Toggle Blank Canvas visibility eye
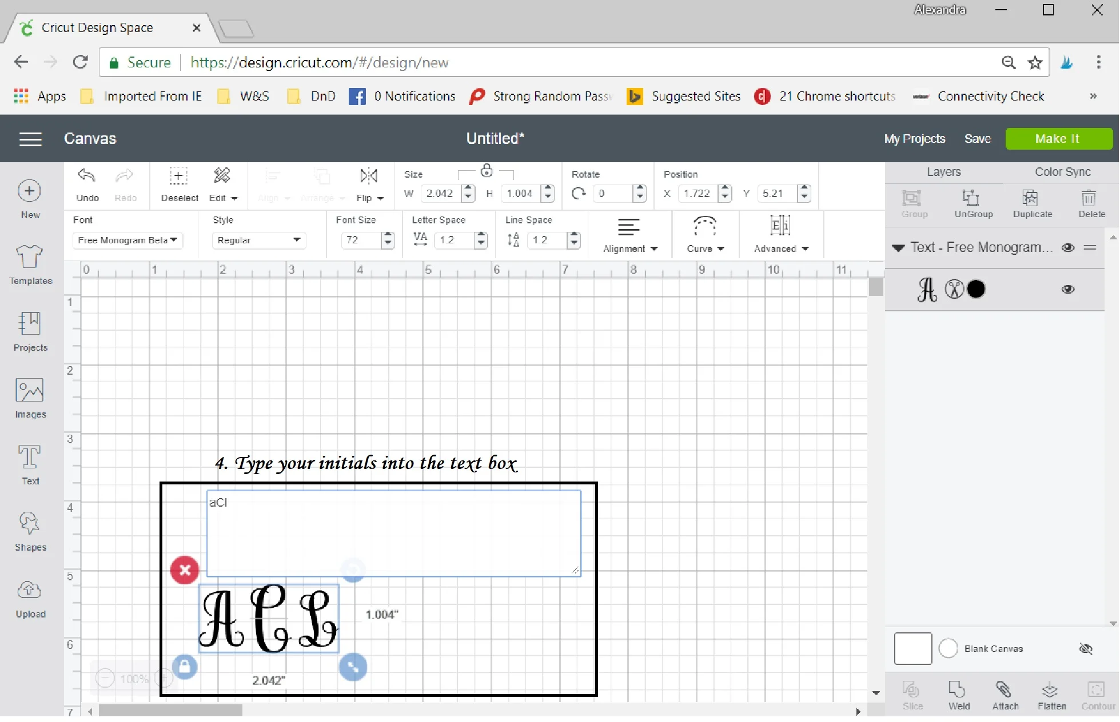Image resolution: width=1120 pixels, height=722 pixels. pos(1085,649)
